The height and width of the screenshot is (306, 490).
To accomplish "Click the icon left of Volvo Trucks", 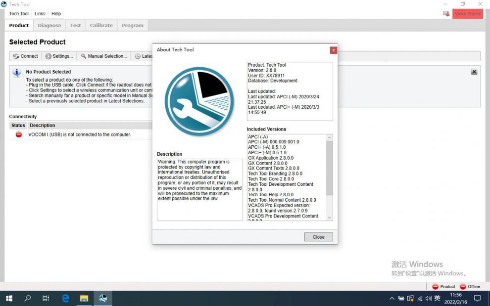I will click(446, 14).
